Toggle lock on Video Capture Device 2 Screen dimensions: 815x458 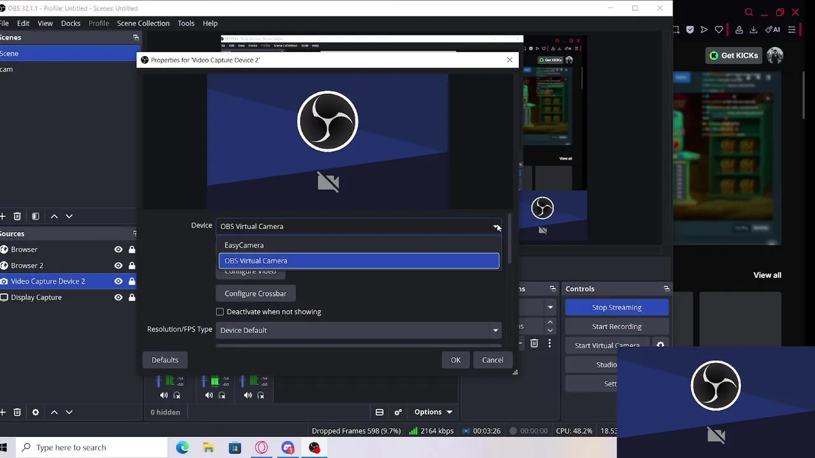point(132,281)
